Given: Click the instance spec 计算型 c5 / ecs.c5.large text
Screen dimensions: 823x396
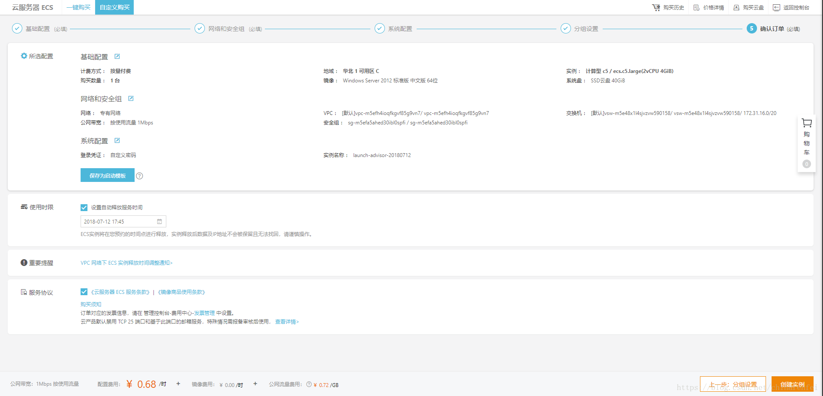Looking at the screenshot, I should (x=629, y=71).
